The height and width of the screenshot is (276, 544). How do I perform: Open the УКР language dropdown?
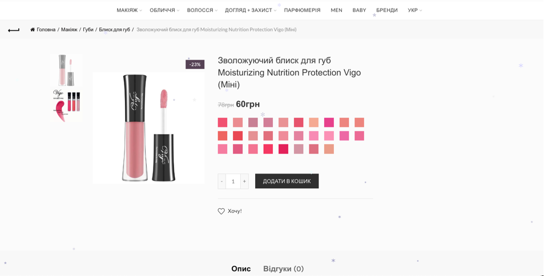414,10
